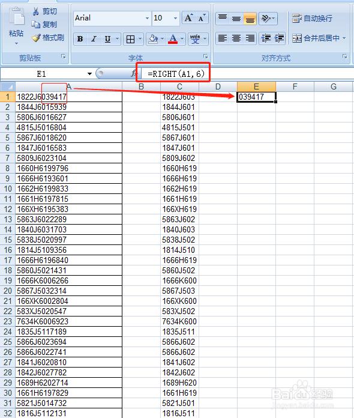
Task: Increase font size with large A icon
Action: click(189, 18)
